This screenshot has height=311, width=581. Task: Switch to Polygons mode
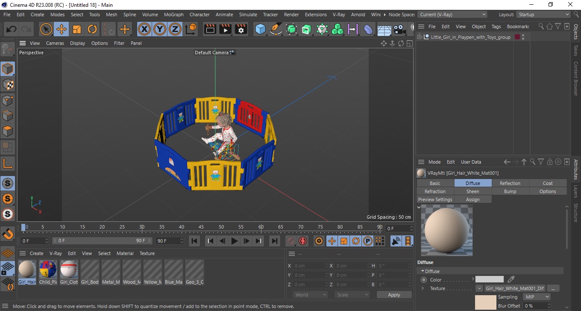[x=8, y=131]
